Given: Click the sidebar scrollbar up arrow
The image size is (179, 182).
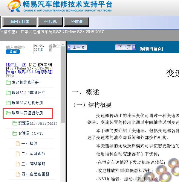Looking at the screenshot, I should click(63, 44).
